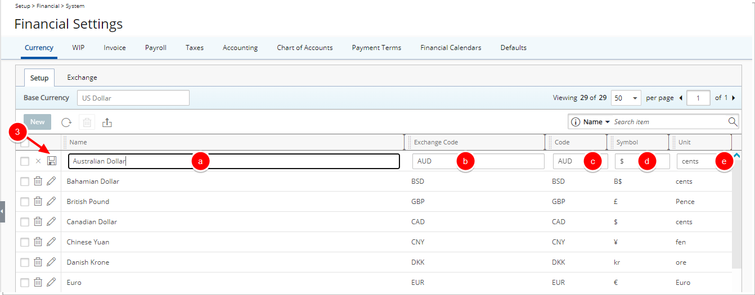The image size is (755, 295).
Task: Click the Search item field
Action: pos(669,122)
